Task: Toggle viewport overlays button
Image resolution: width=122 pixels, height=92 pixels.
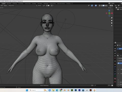Action: [96, 6]
